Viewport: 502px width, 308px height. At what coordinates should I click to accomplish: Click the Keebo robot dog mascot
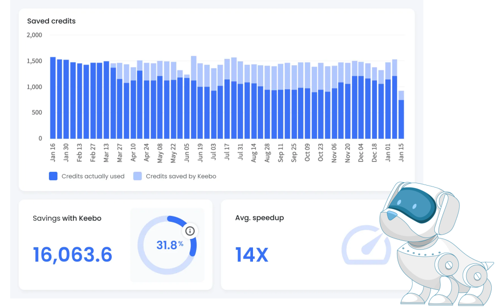(x=436, y=244)
